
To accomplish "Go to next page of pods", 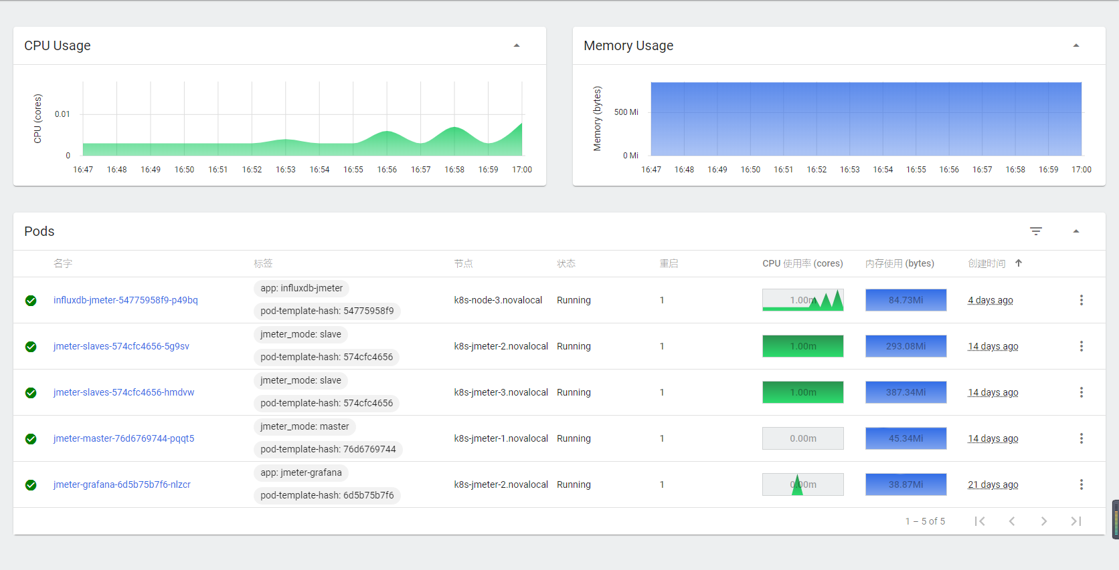I will point(1044,521).
